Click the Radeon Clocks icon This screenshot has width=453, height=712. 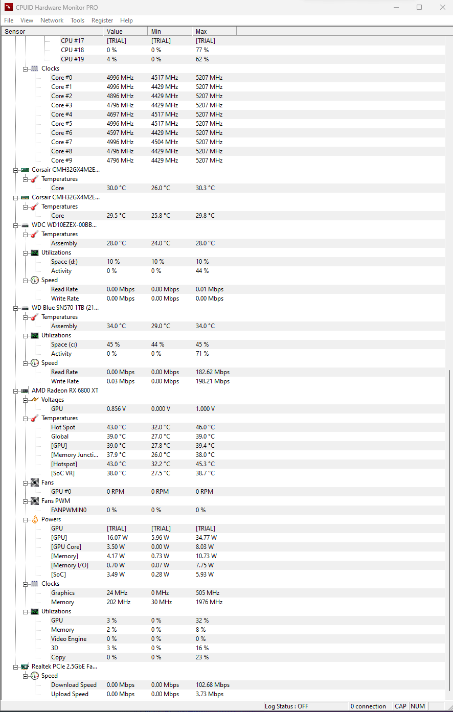[x=34, y=584]
